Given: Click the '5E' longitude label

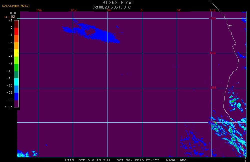Looking at the screenshot, I should click(179, 10).
